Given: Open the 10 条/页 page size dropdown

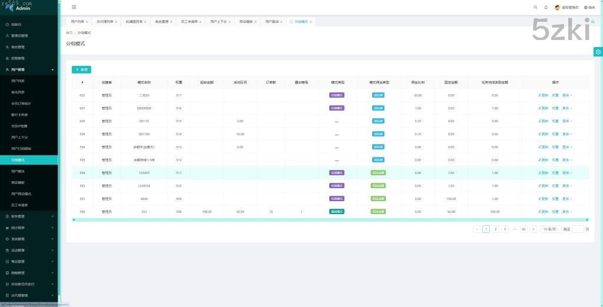Looking at the screenshot, I should coord(550,229).
